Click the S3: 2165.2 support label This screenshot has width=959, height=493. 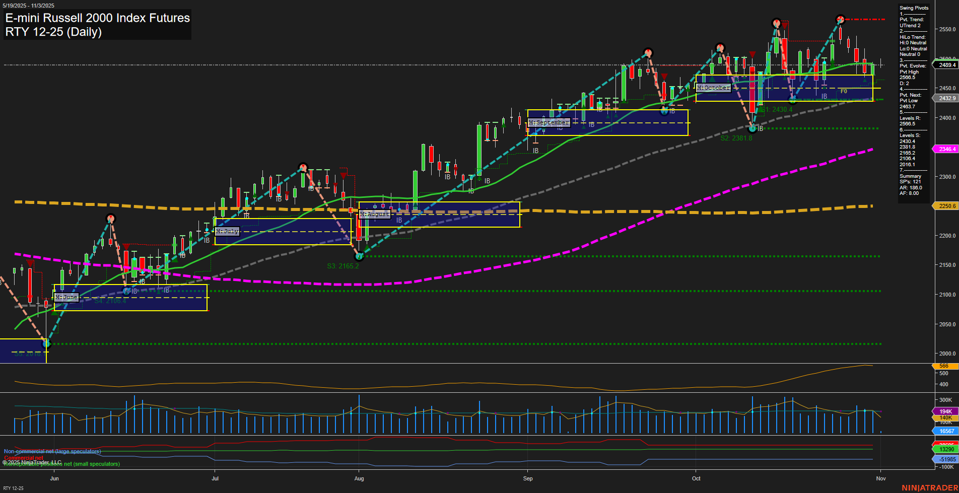click(342, 266)
